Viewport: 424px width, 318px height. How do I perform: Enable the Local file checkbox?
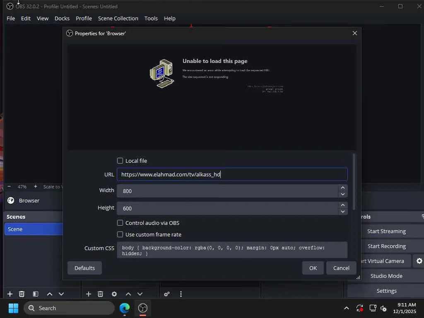[x=120, y=161]
